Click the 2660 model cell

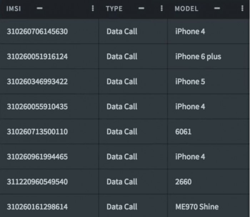(x=183, y=182)
